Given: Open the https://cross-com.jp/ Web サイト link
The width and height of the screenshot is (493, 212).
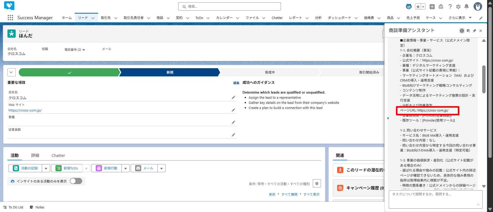Looking at the screenshot, I should 25,110.
